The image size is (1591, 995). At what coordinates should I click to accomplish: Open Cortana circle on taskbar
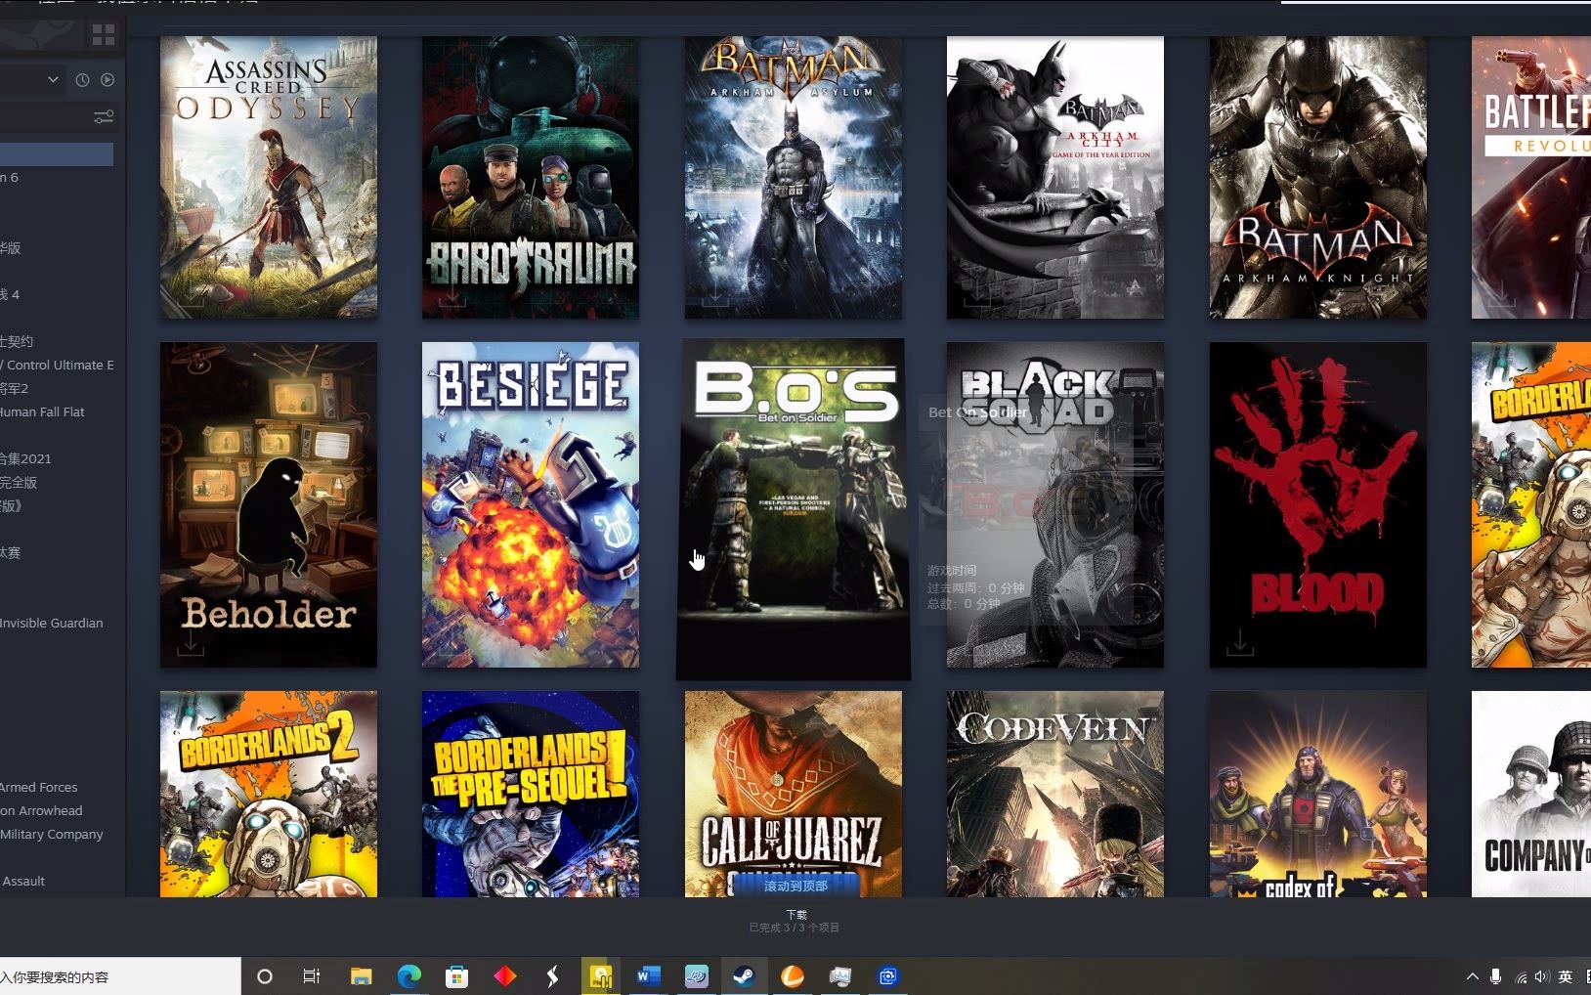pos(264,976)
